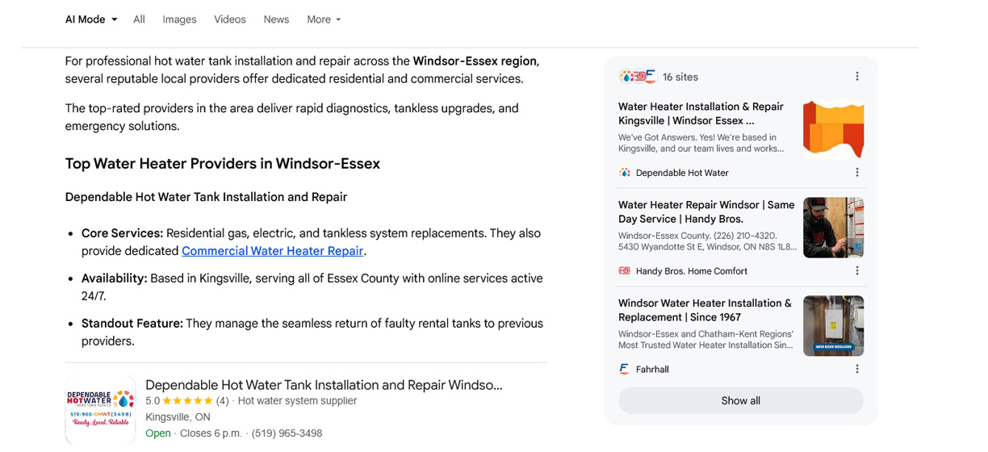Click the 16 sites label
988x452 pixels.
[680, 77]
